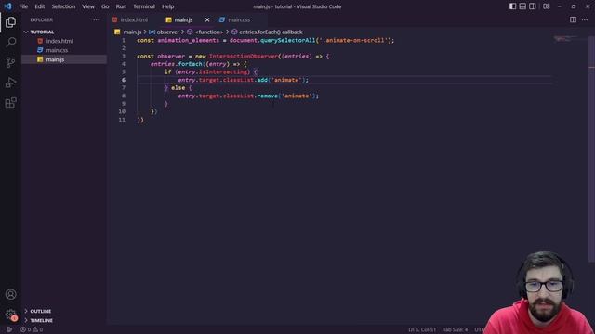The width and height of the screenshot is (595, 334).
Task: Open the errors and warnings status indicator
Action: coord(32,329)
